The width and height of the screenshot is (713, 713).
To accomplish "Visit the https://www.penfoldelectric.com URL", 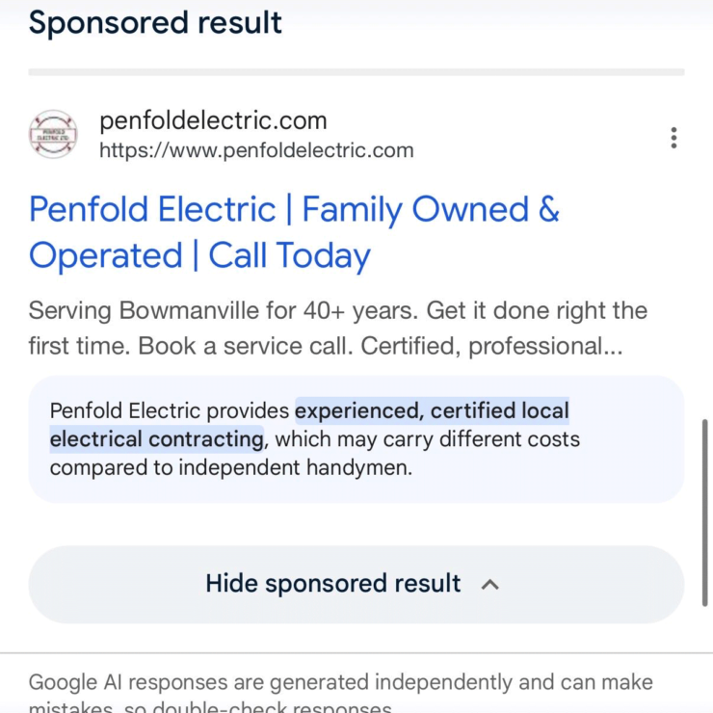I will point(256,150).
